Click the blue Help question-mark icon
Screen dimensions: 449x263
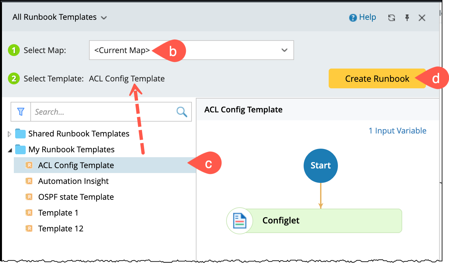353,18
